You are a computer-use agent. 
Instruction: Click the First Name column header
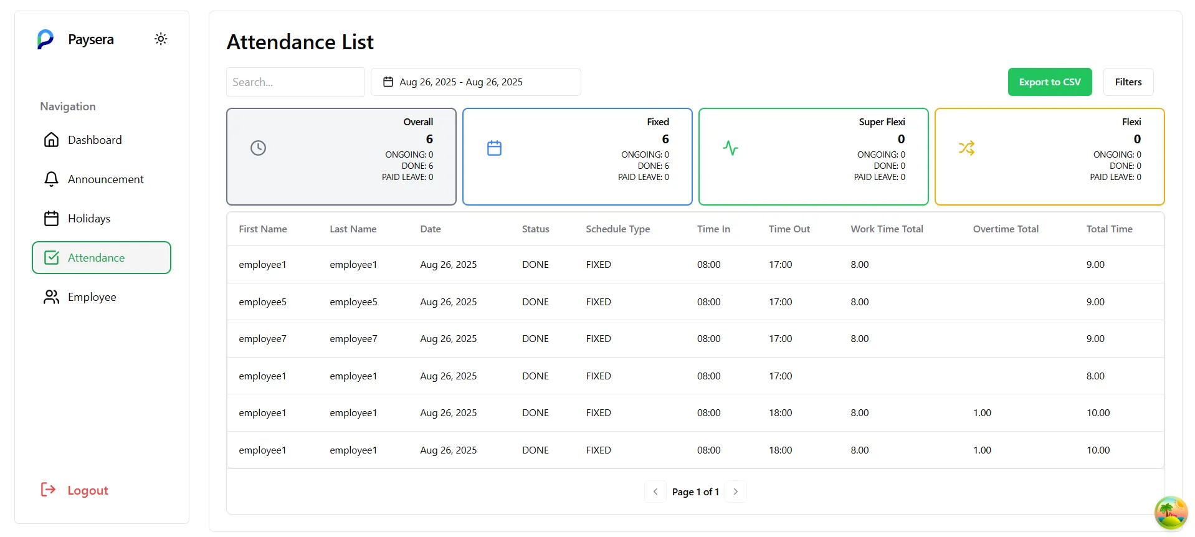point(263,229)
